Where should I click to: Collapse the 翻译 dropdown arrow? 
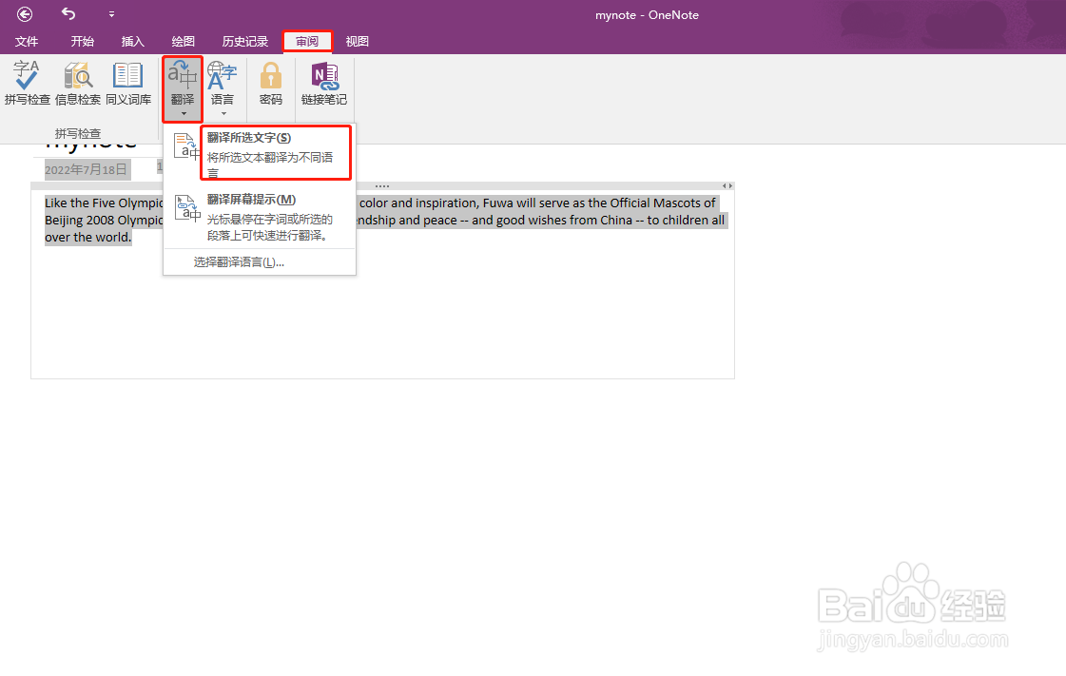pos(184,113)
